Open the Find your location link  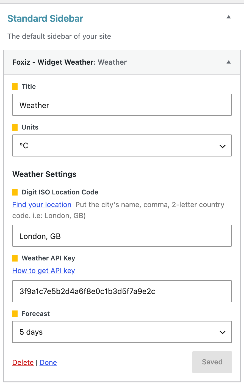pyautogui.click(x=42, y=205)
